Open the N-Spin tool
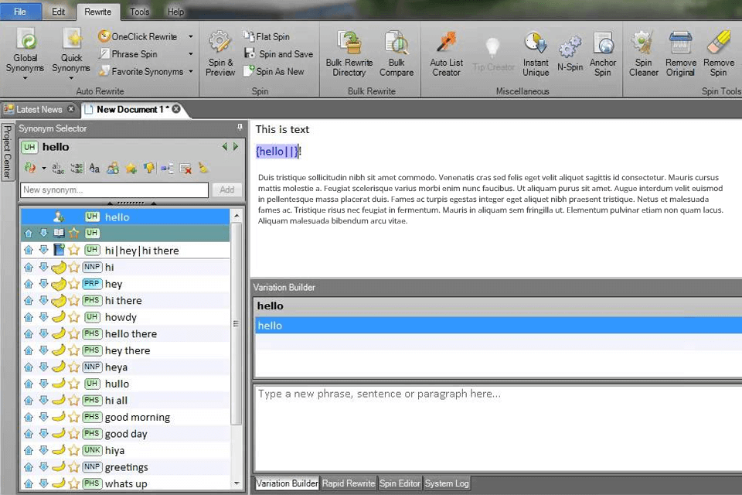 pyautogui.click(x=570, y=53)
